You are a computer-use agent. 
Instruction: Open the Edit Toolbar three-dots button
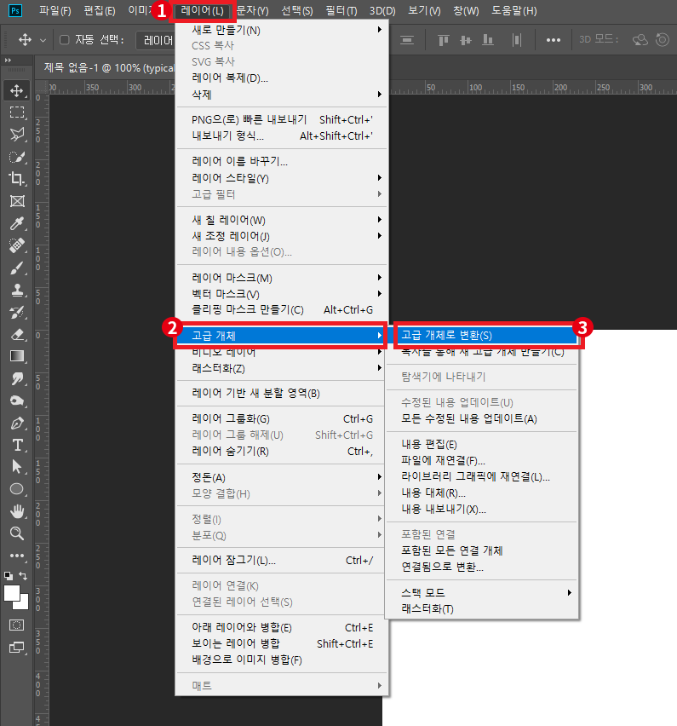(17, 555)
